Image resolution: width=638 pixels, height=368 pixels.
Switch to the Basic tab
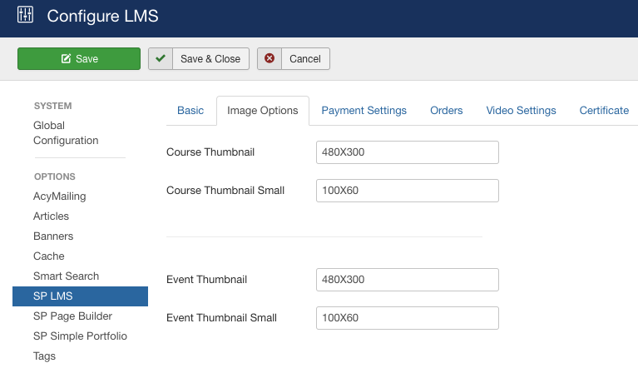(190, 111)
